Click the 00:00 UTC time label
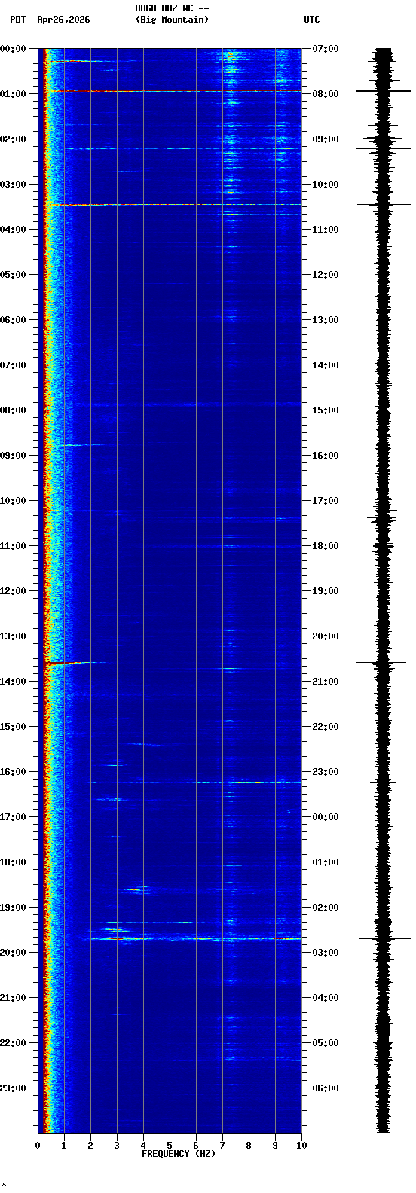Screen dimensions: 416x1193 [x=326, y=817]
